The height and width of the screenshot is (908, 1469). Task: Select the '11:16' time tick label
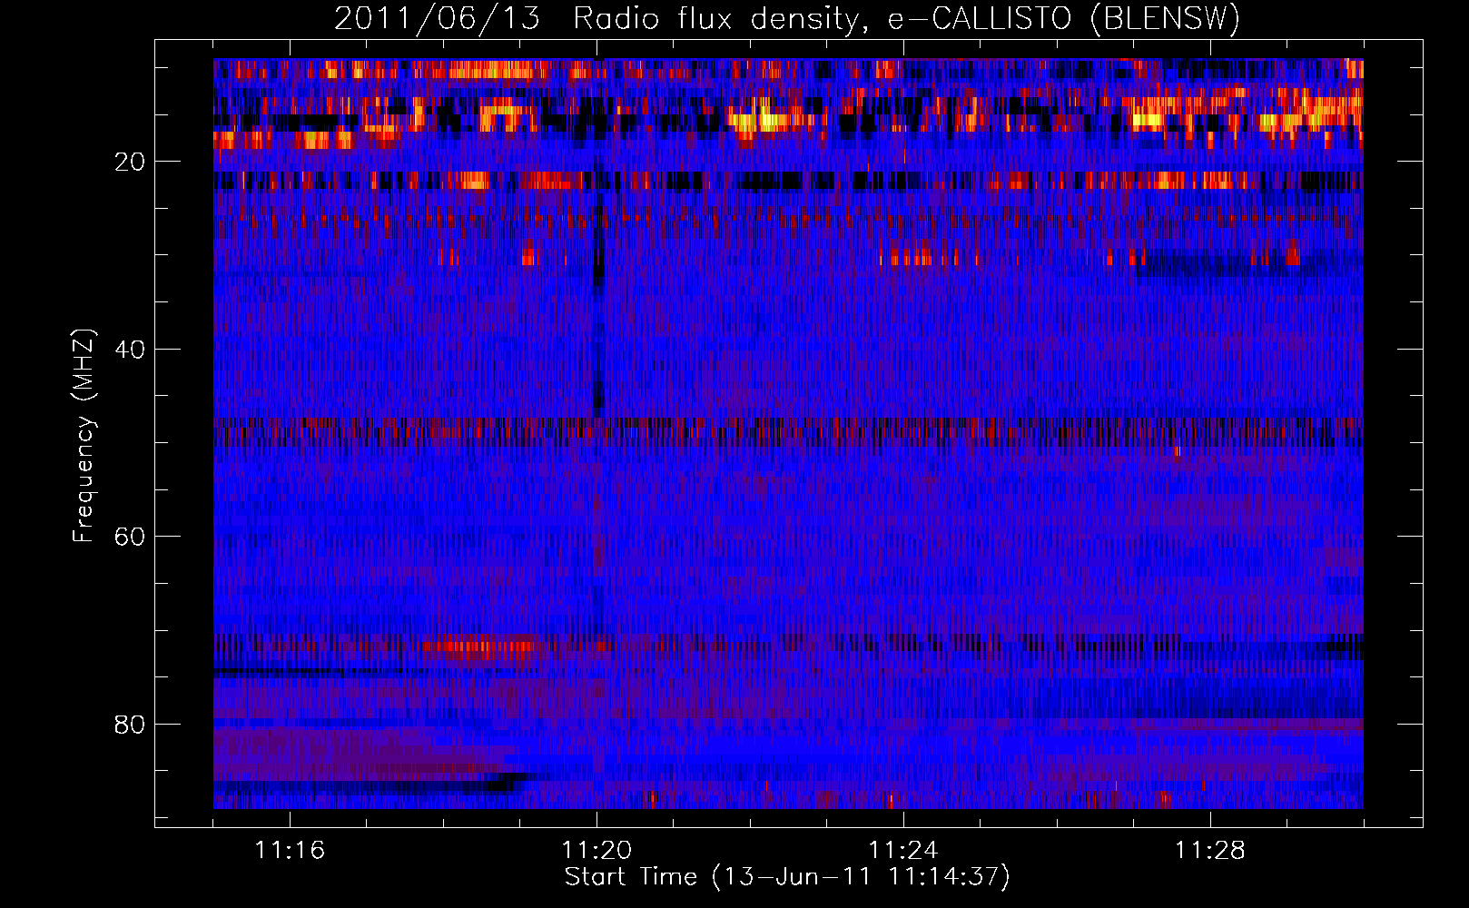point(290,851)
